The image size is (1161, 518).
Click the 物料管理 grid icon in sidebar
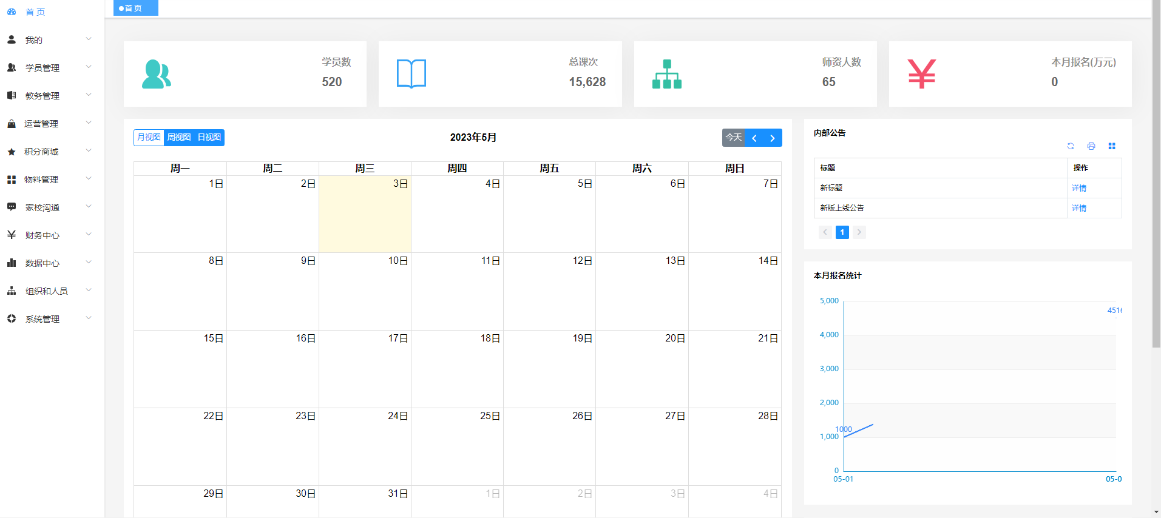point(12,180)
